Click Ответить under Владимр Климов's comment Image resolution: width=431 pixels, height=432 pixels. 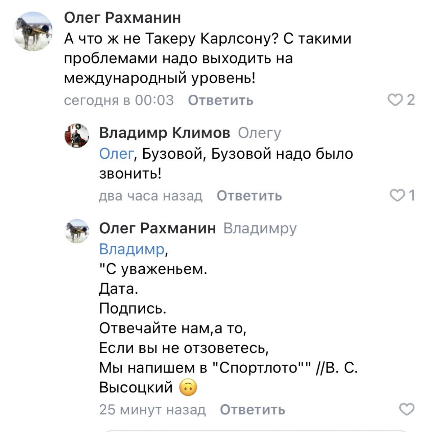click(x=248, y=195)
